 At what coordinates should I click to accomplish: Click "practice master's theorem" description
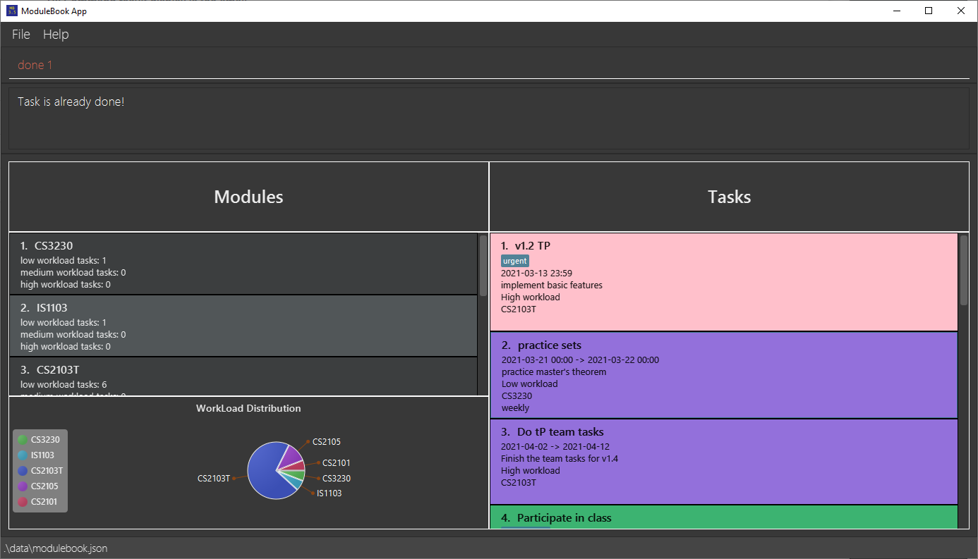click(554, 372)
